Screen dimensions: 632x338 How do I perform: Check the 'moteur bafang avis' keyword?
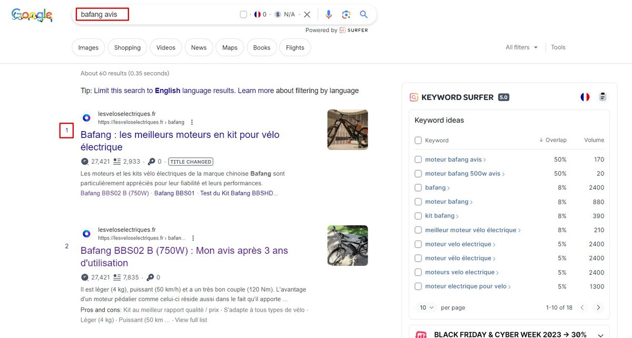point(418,160)
